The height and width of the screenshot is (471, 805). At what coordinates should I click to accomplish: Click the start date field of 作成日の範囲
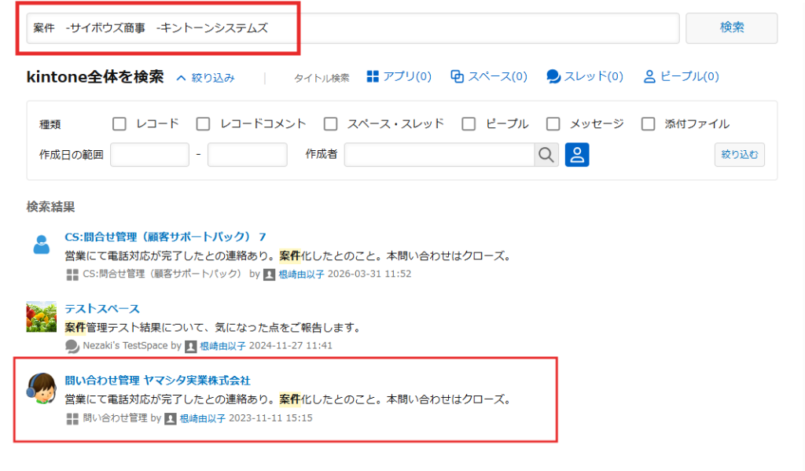point(150,155)
